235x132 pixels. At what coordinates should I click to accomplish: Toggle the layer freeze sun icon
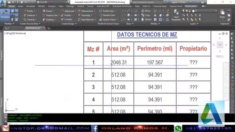tap(187, 11)
